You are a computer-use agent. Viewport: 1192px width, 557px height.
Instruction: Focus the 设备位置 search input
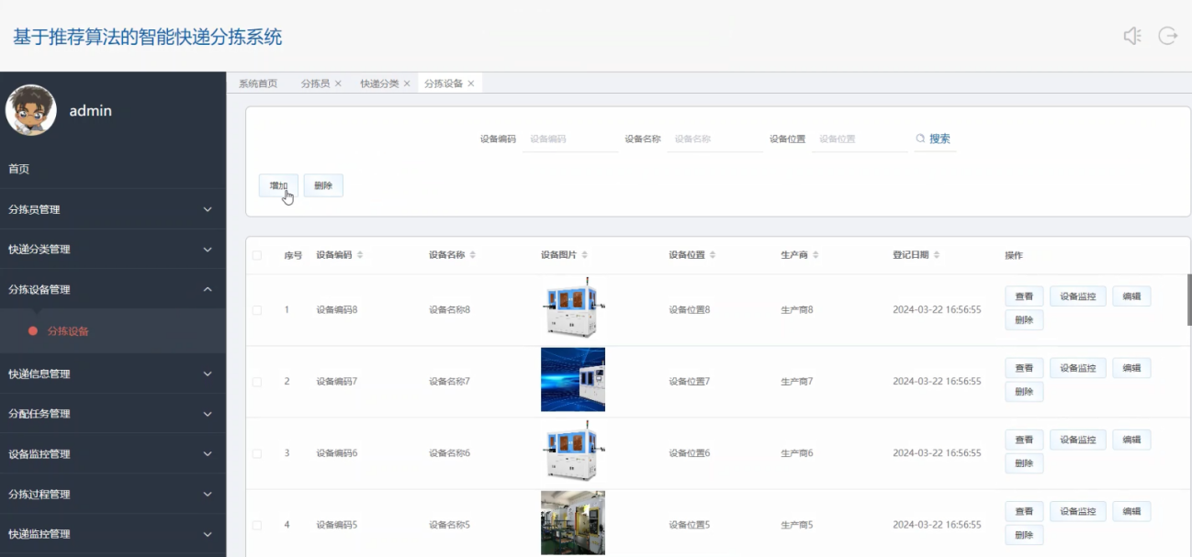[x=860, y=139]
